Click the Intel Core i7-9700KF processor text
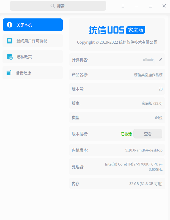170x220 pixels. point(134,167)
